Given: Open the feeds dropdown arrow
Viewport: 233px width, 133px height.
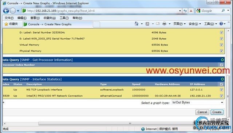Looking at the screenshot, I should tap(153, 24).
